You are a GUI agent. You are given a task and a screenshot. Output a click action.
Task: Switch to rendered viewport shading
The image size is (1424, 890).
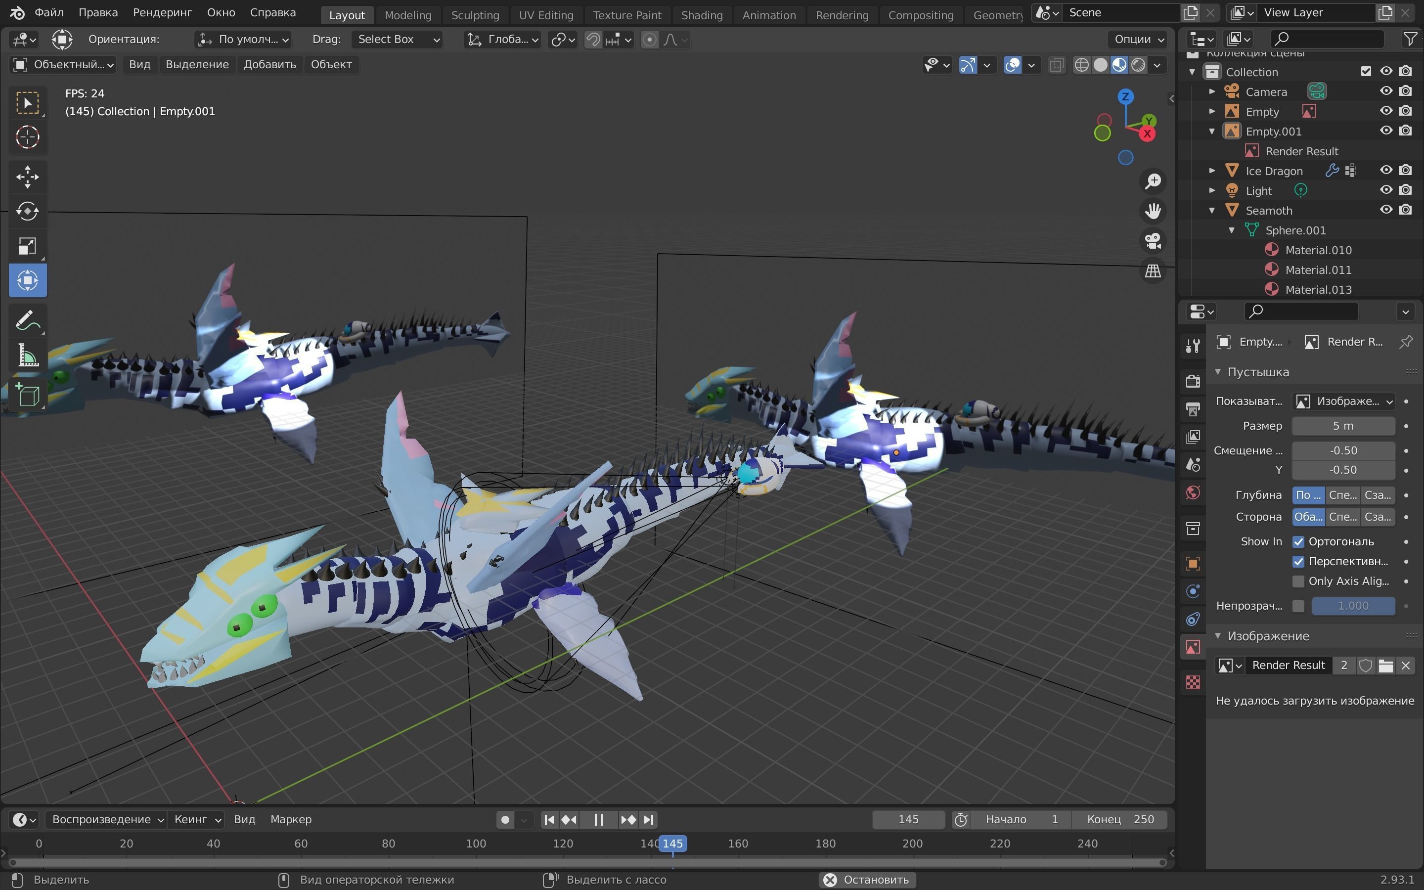pos(1138,65)
